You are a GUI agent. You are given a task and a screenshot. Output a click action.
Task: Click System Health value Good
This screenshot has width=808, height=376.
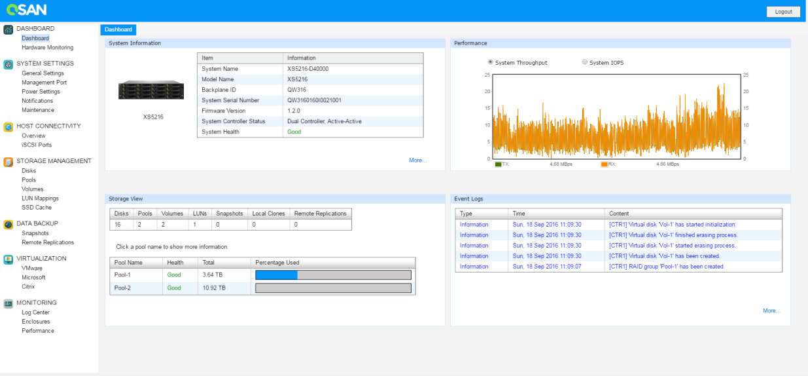tap(294, 132)
